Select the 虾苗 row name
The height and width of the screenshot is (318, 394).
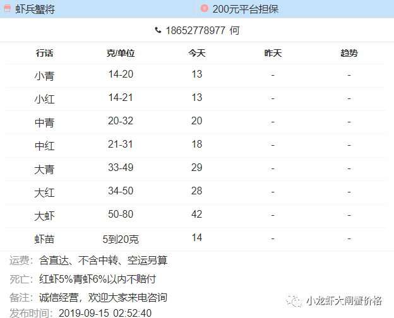[44, 239]
